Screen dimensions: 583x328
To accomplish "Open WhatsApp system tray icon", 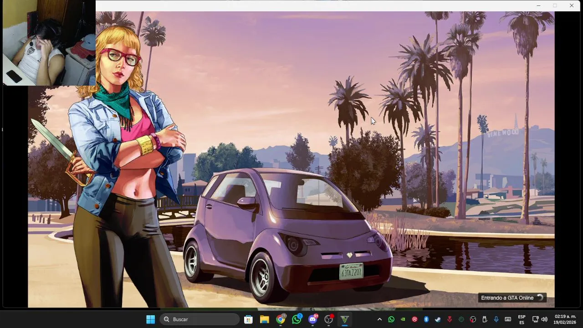I will [x=391, y=319].
